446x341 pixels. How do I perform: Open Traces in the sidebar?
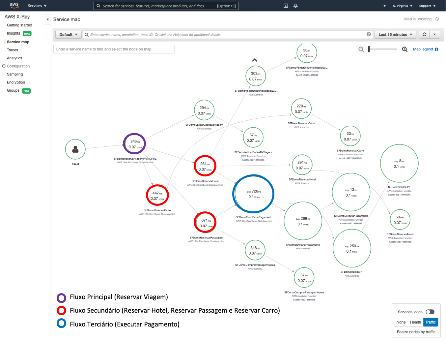click(x=13, y=50)
